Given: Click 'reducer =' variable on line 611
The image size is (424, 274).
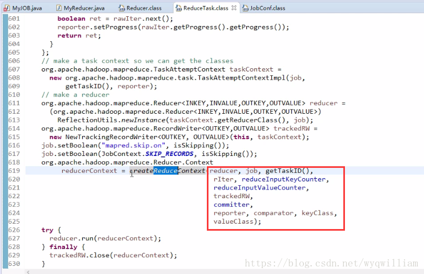Looking at the screenshot, I should [328, 103].
